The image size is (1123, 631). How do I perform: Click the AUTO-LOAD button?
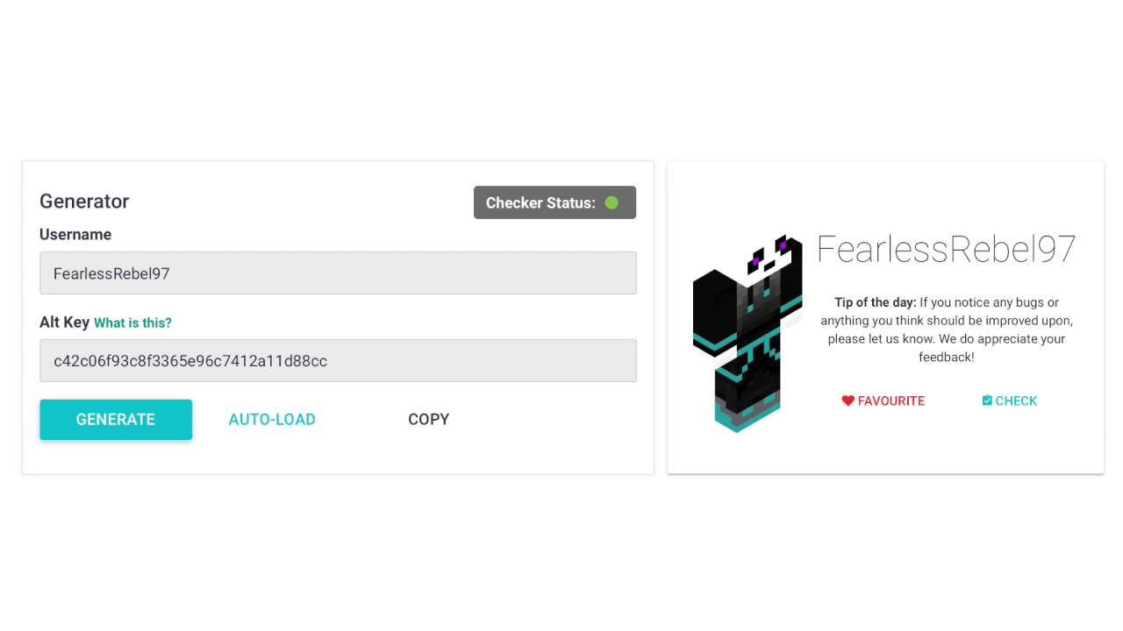[x=272, y=419]
